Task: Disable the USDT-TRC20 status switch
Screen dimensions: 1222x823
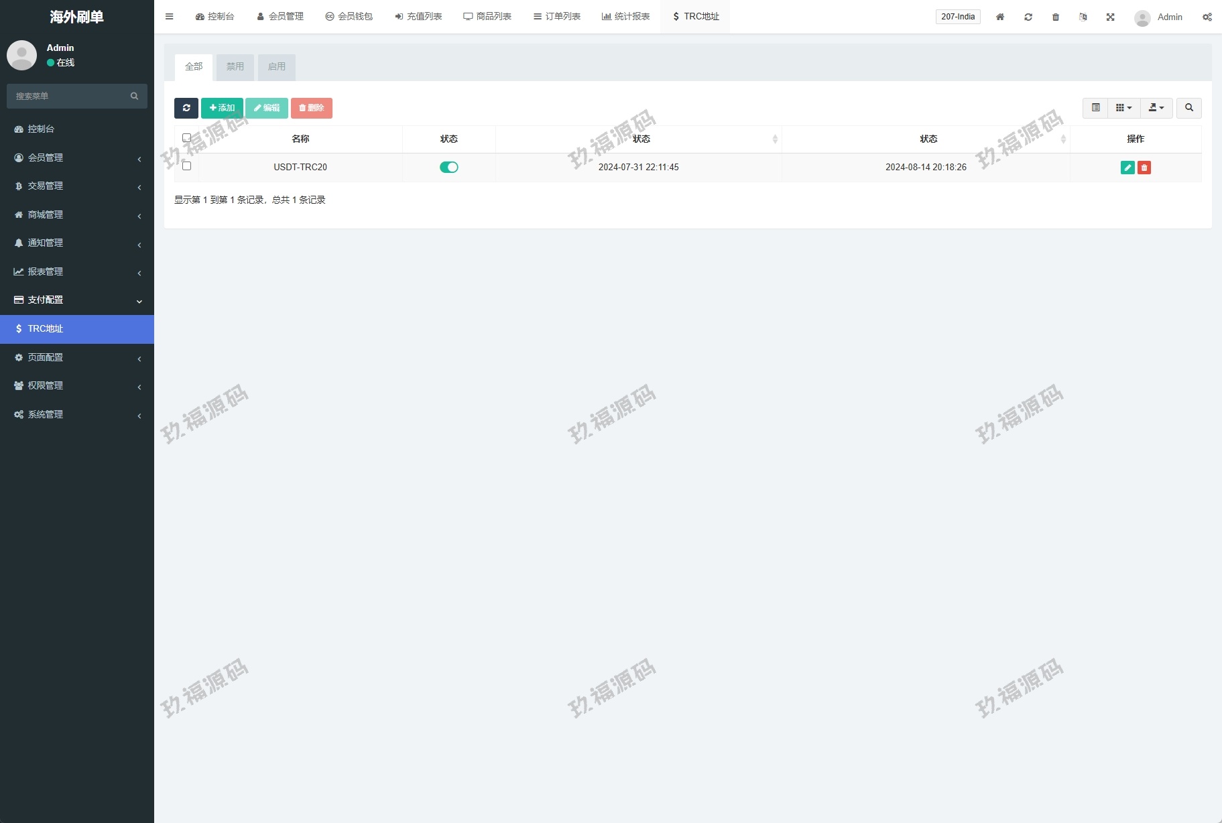Action: coord(448,168)
